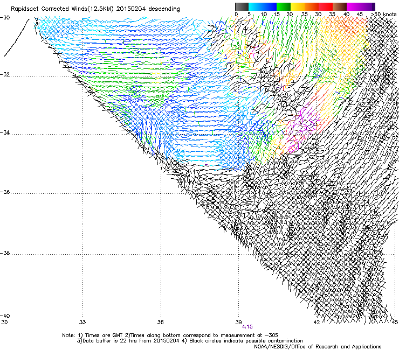
Task: Click the 'Note: 1) Times are GMT' text
Action: 93,335
